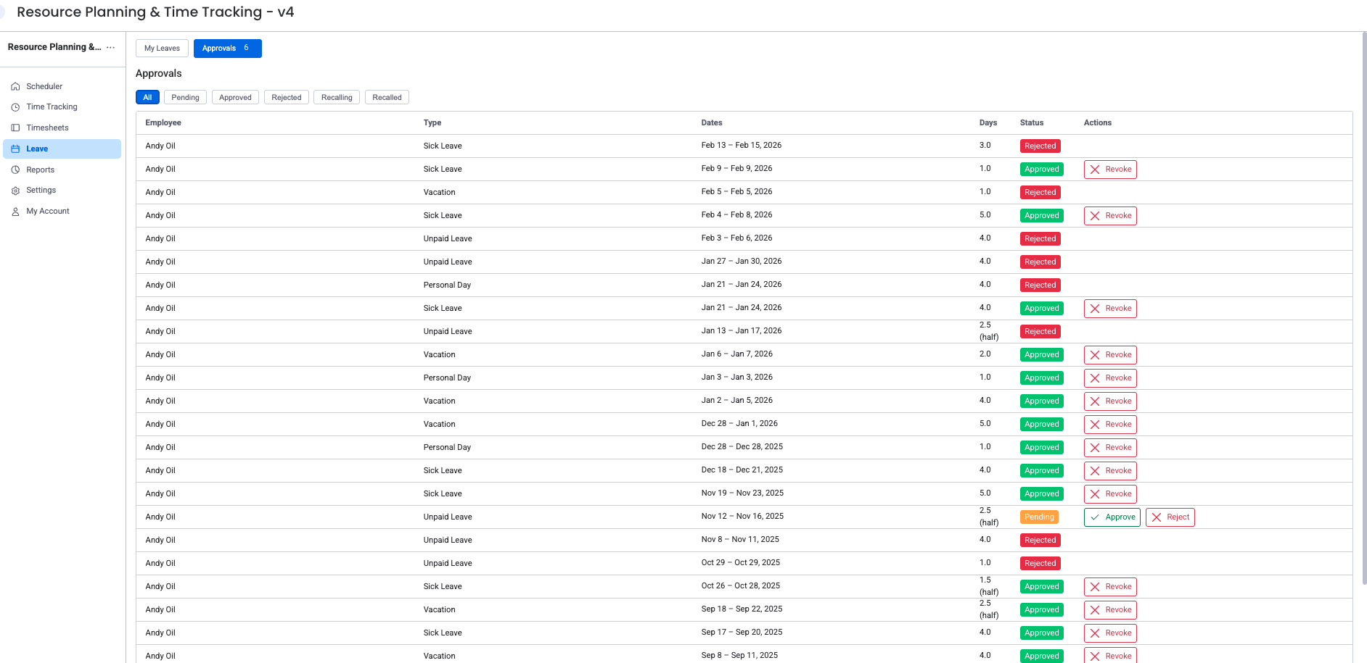1367x663 pixels.
Task: Click the My Account person icon
Action: pos(15,211)
